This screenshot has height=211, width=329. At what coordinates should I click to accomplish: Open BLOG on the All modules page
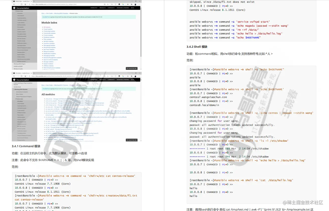click(132, 80)
